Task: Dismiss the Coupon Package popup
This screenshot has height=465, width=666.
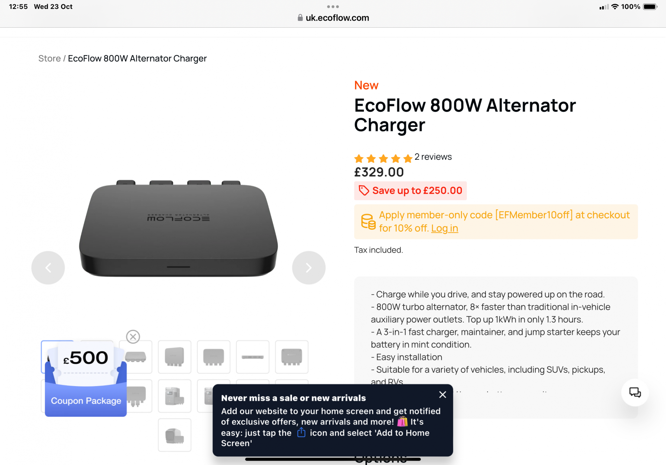Action: (x=133, y=337)
